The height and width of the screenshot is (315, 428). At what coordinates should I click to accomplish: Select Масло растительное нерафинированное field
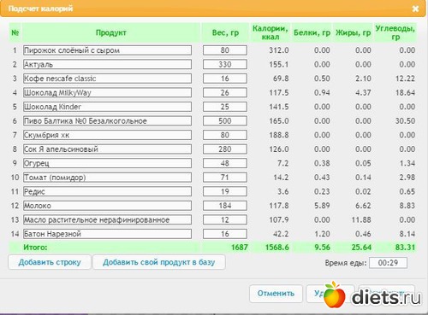107,219
